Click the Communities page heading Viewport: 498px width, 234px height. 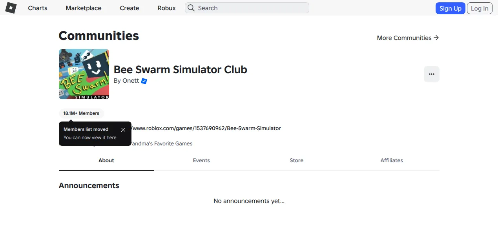(99, 36)
